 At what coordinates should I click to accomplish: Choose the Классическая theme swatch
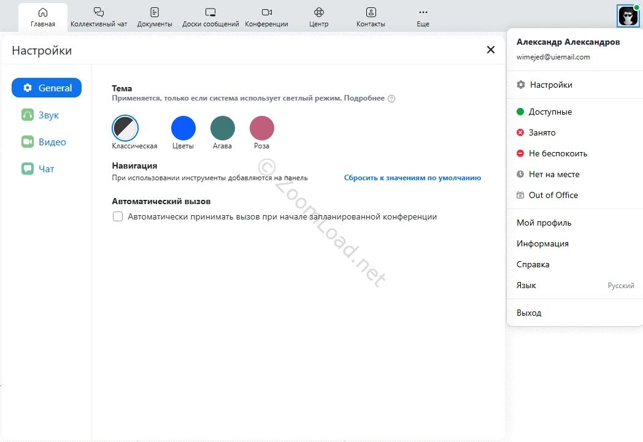coord(125,128)
